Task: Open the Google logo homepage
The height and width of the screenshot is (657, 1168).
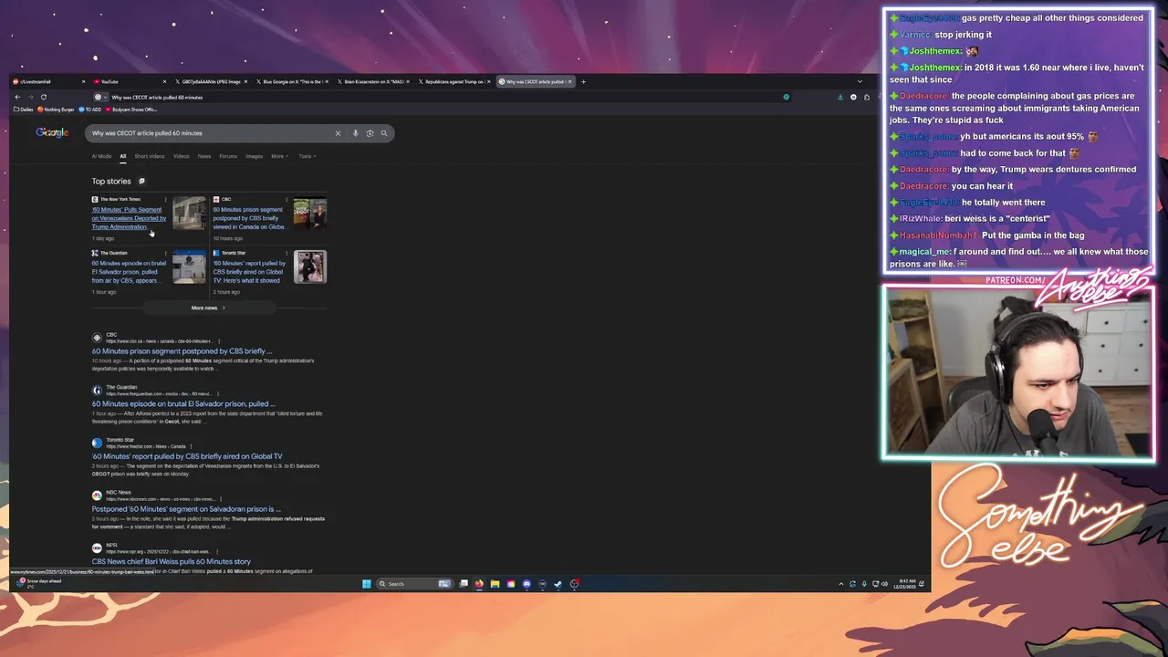Action: pos(52,133)
